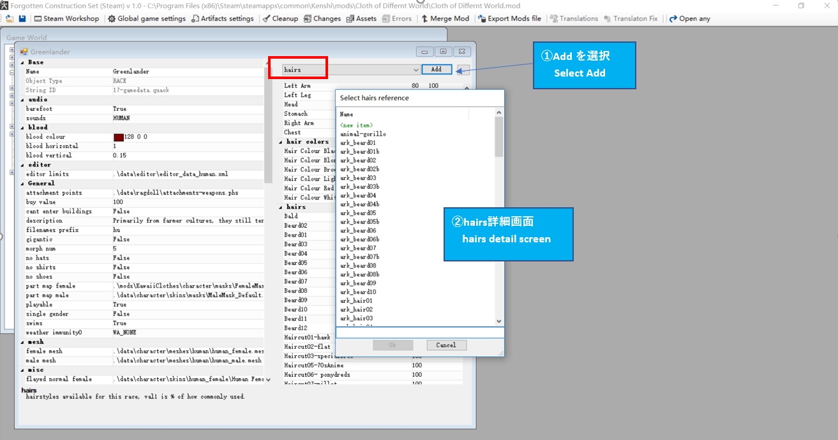
Task: Select ark_beard10 entry
Action: pos(357,292)
